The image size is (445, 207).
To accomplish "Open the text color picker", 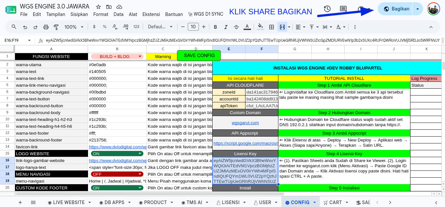I will 247,27.
